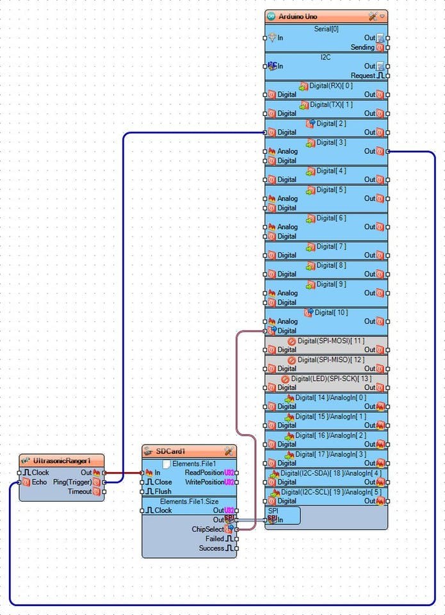Click the Arduino SPI In pin icon

click(272, 520)
